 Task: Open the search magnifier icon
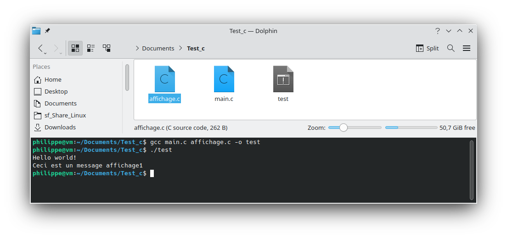pyautogui.click(x=451, y=48)
